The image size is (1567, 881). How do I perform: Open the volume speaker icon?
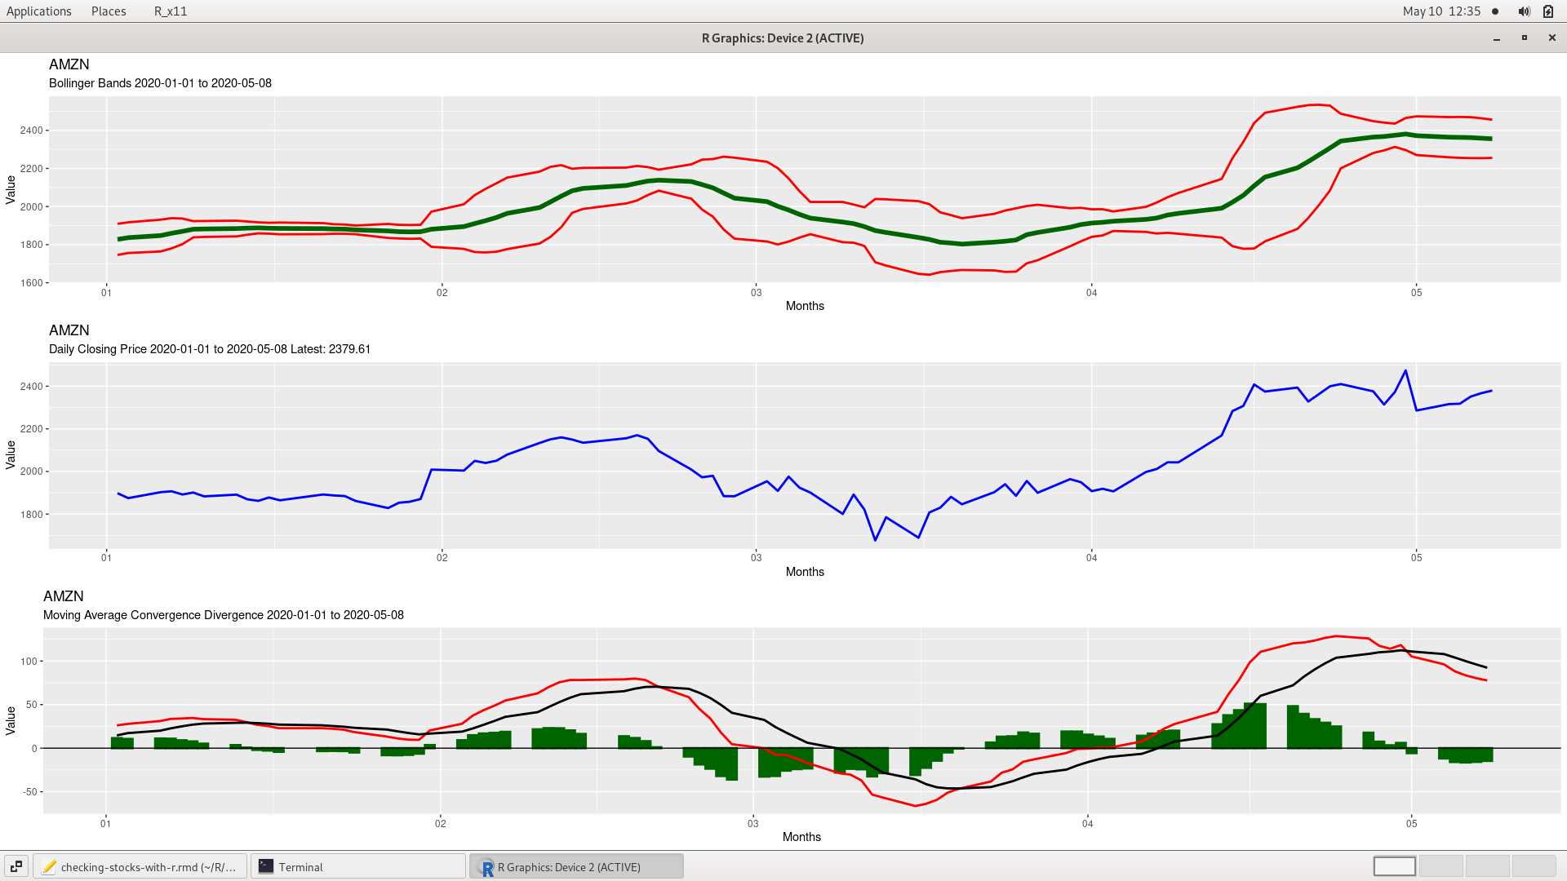click(1524, 11)
